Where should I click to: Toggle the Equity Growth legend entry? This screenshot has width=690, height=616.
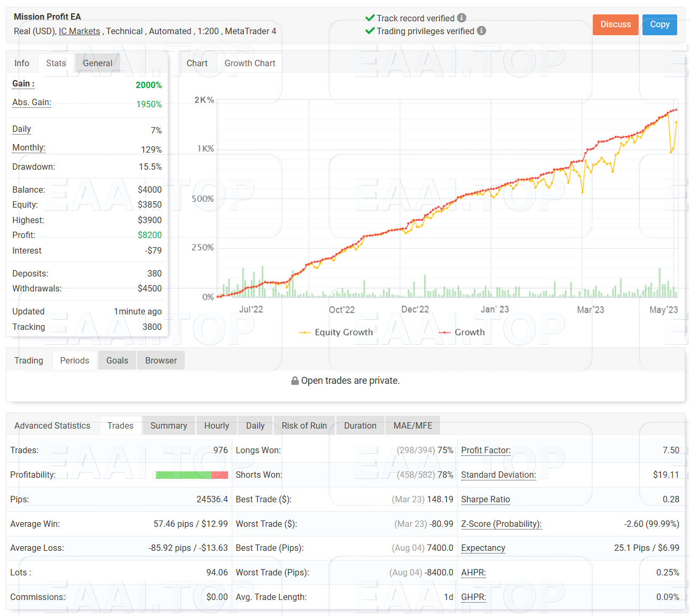click(x=336, y=332)
